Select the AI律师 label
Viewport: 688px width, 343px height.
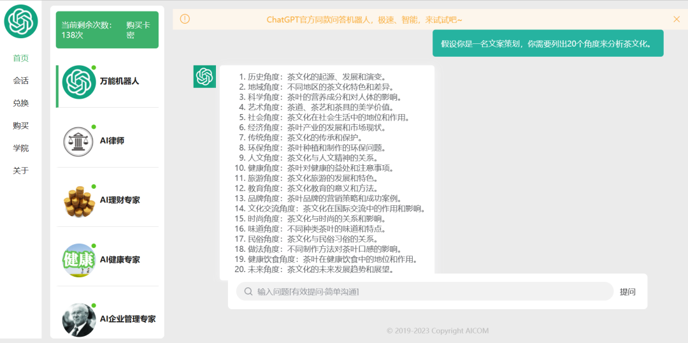pos(112,140)
